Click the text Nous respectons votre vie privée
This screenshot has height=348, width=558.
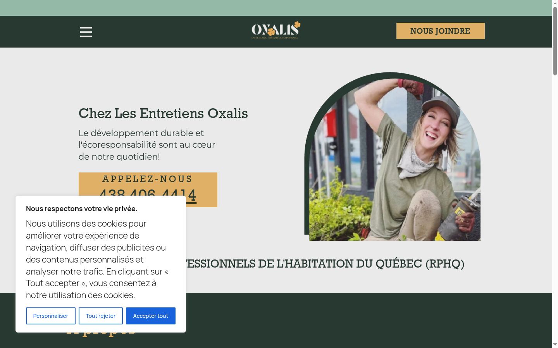[81, 209]
